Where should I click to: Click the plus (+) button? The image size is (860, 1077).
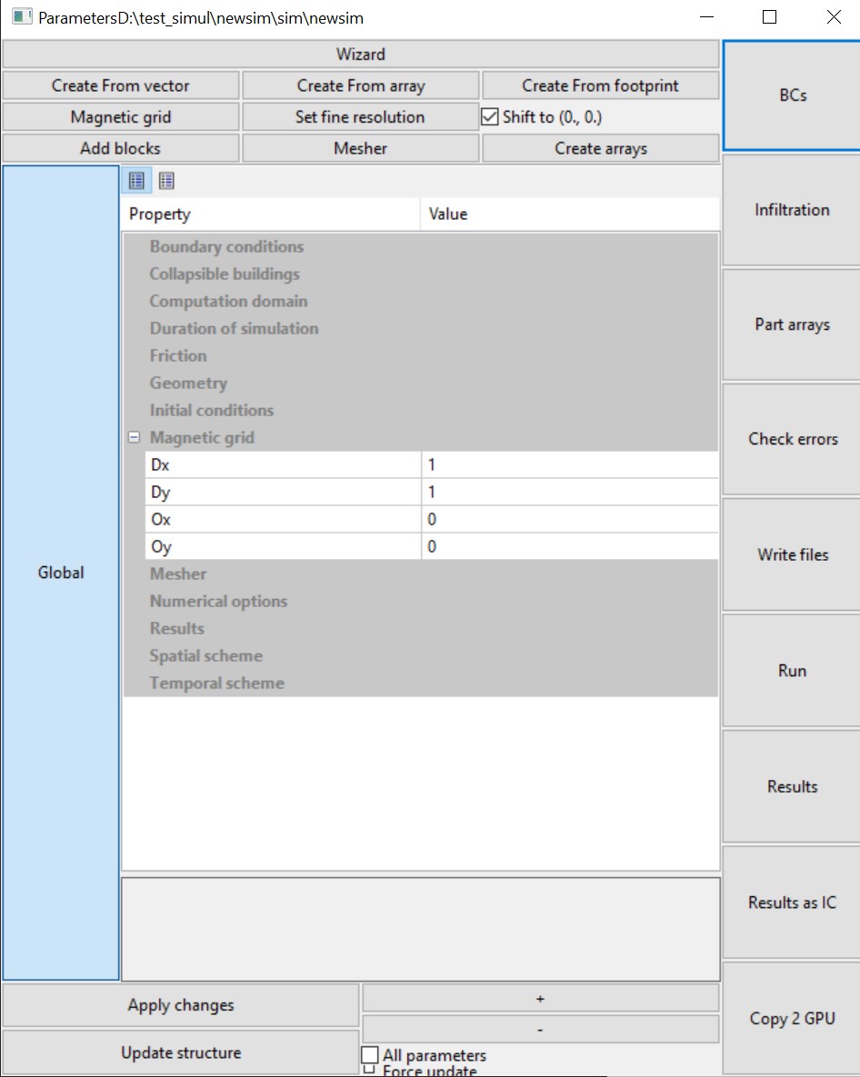[540, 998]
